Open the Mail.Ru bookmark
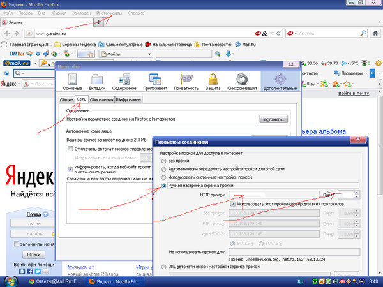The width and height of the screenshot is (383, 287). point(246,45)
